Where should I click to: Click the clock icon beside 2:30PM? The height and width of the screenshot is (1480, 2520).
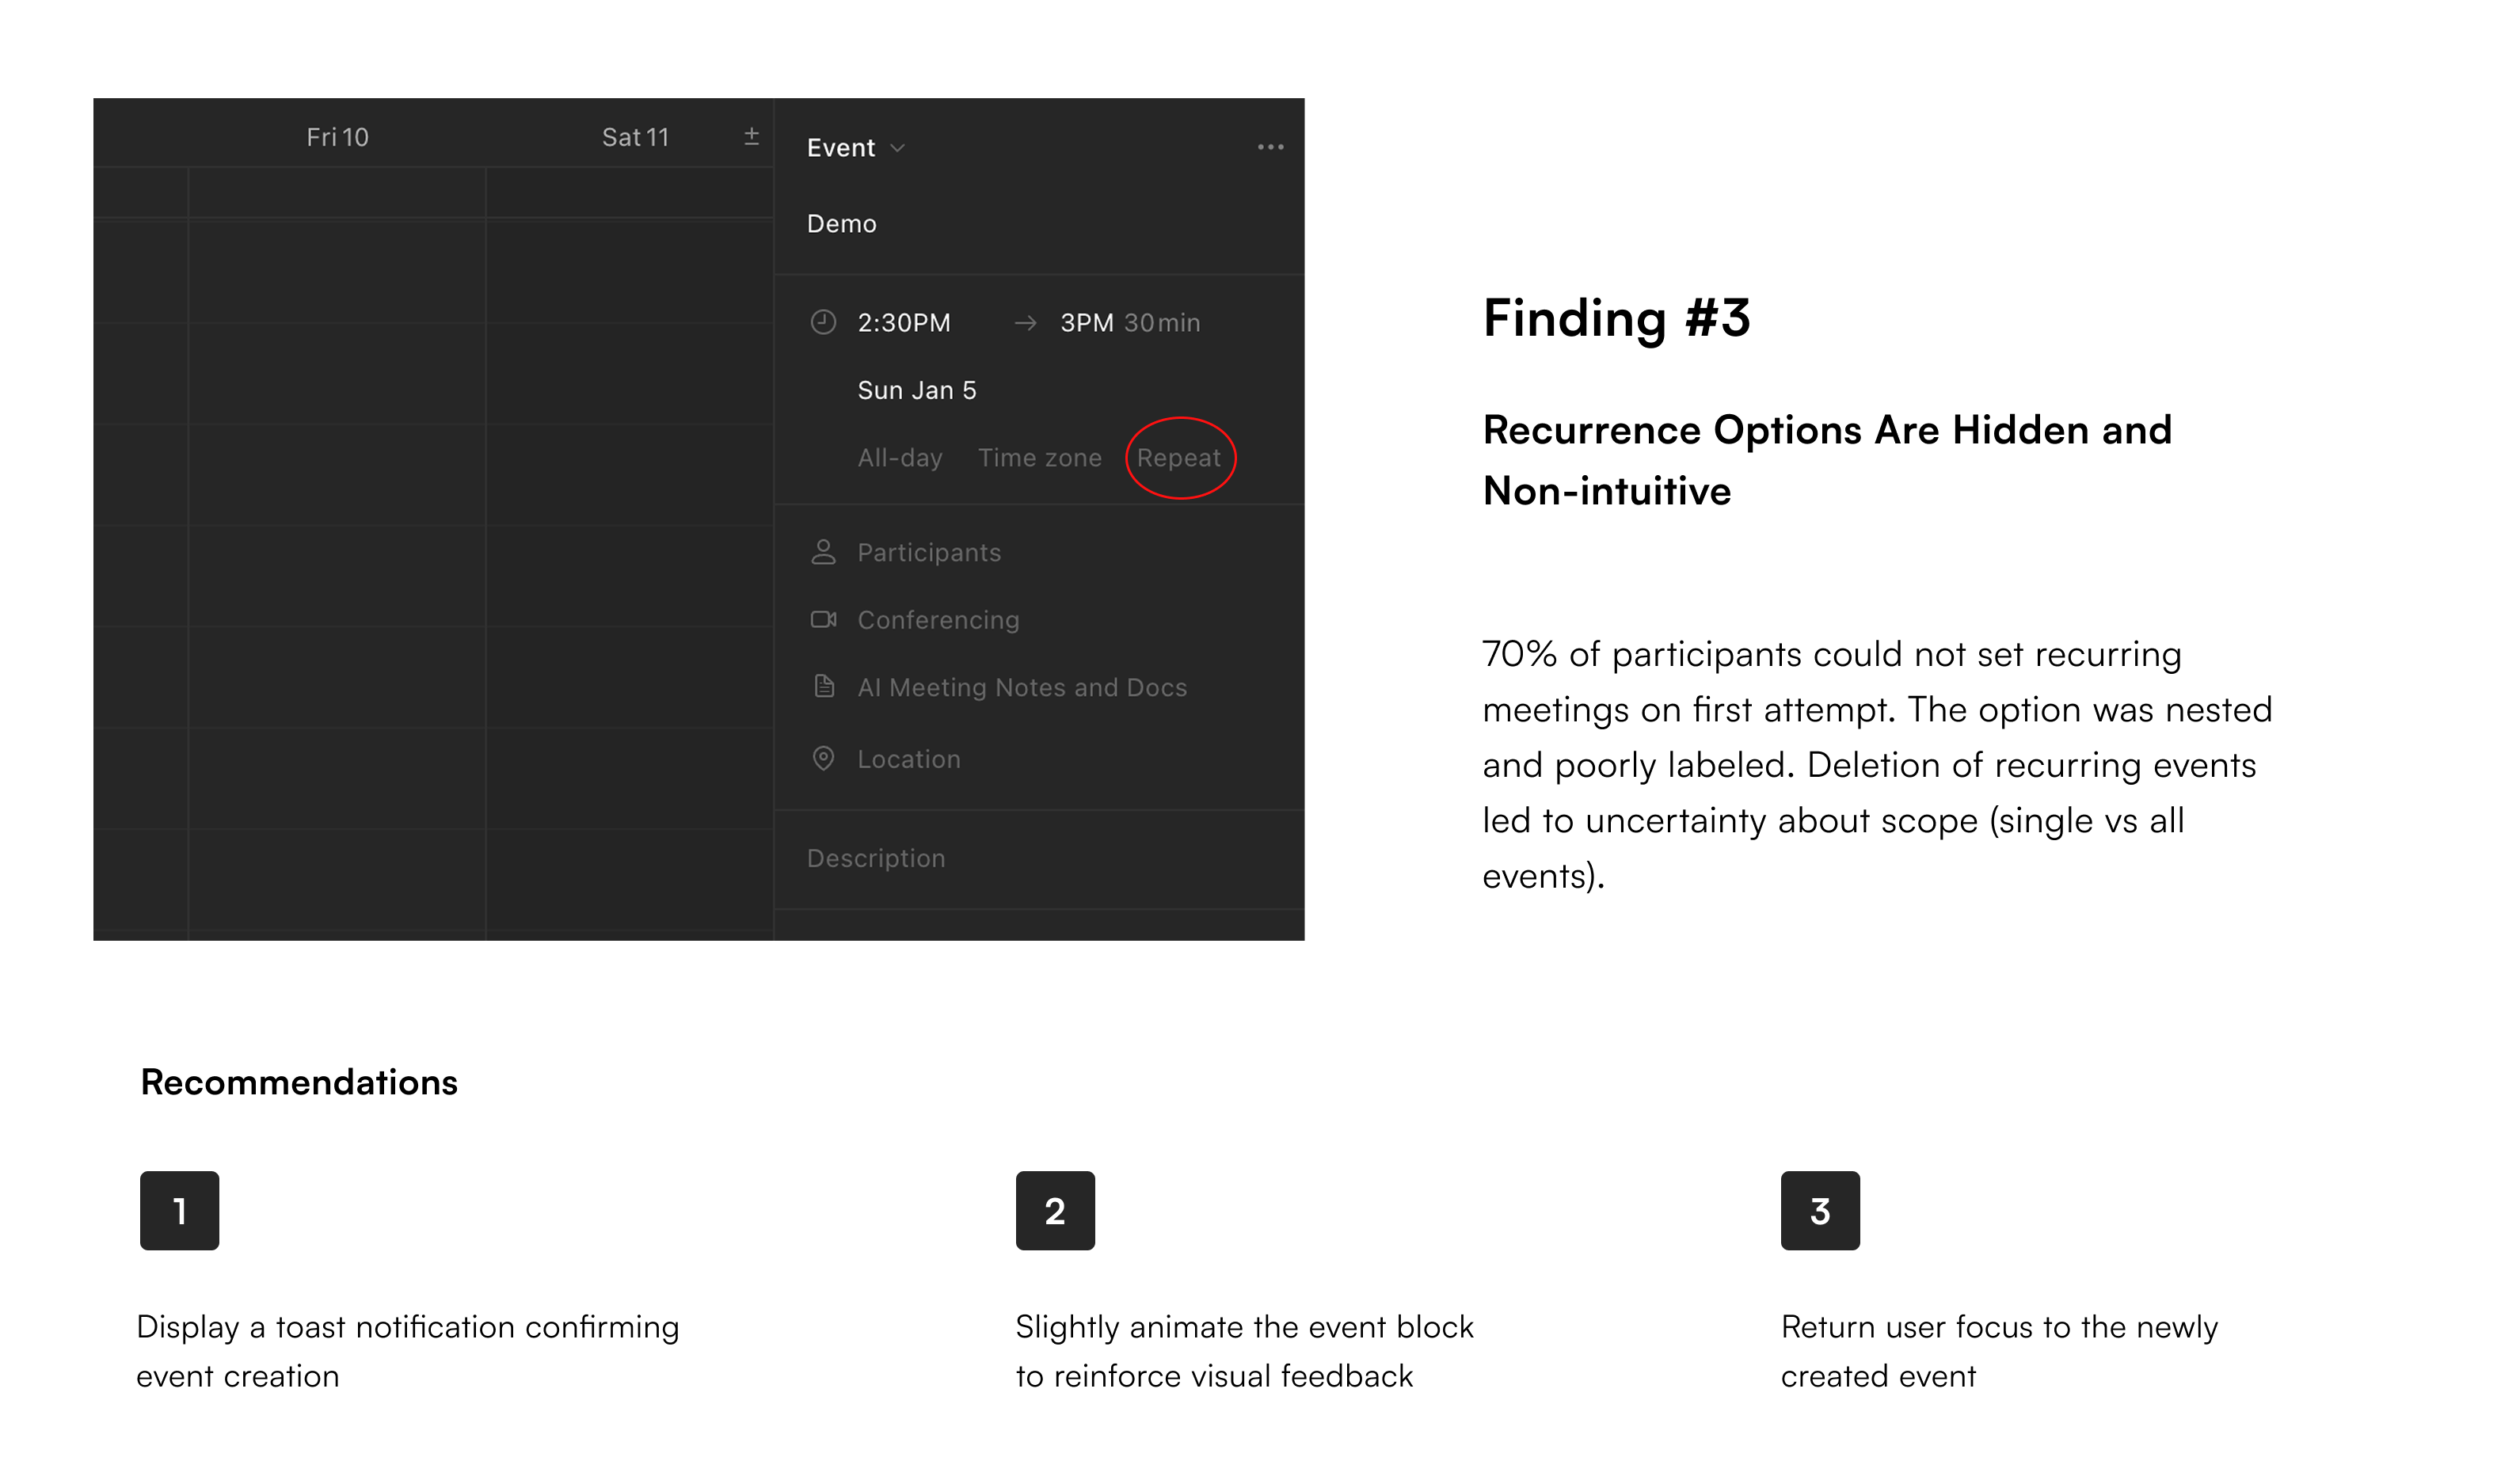point(823,322)
